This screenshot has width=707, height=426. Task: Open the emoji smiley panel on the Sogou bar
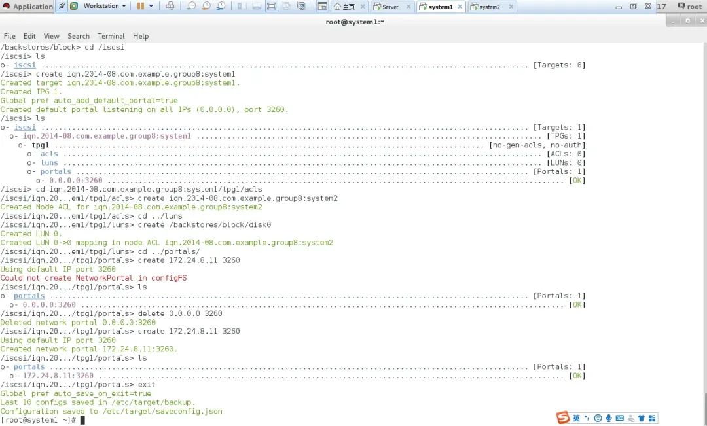click(598, 418)
